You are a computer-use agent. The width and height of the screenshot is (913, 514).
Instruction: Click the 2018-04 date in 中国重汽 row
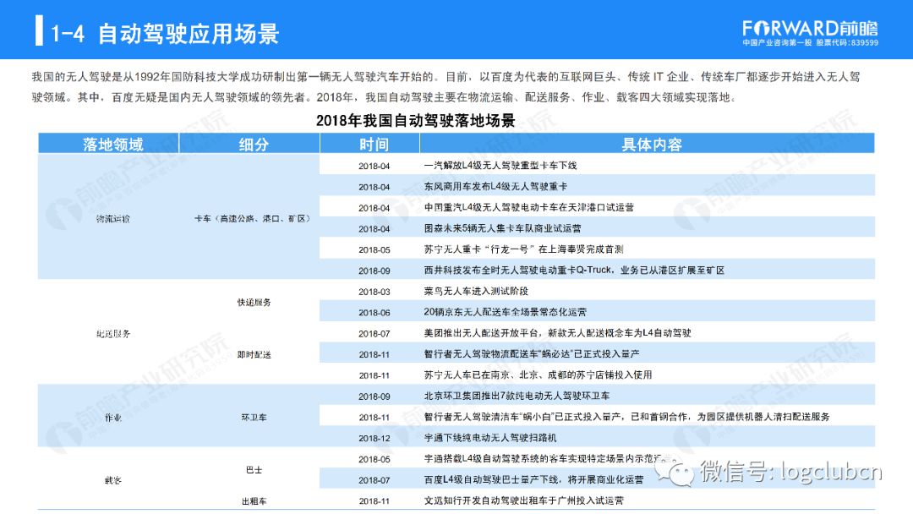pos(374,208)
